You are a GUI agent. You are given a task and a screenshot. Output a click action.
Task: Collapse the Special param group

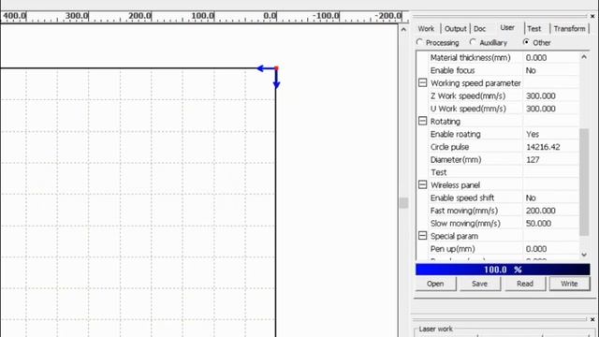422,236
